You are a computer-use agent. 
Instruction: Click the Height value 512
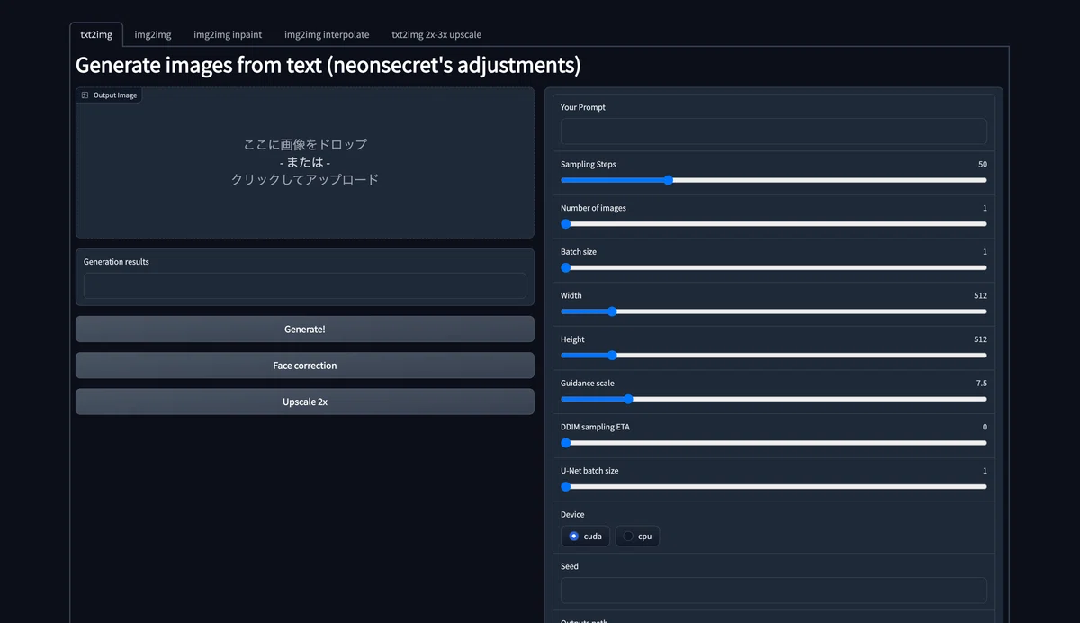[x=980, y=339]
